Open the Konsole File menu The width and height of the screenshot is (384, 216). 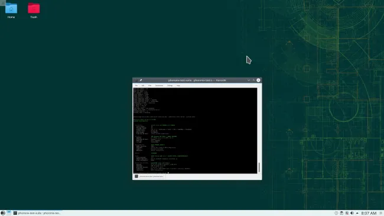[136, 85]
